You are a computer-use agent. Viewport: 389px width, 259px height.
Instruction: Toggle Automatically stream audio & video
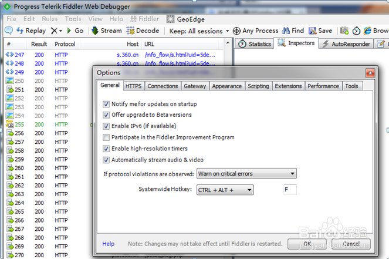coord(106,160)
